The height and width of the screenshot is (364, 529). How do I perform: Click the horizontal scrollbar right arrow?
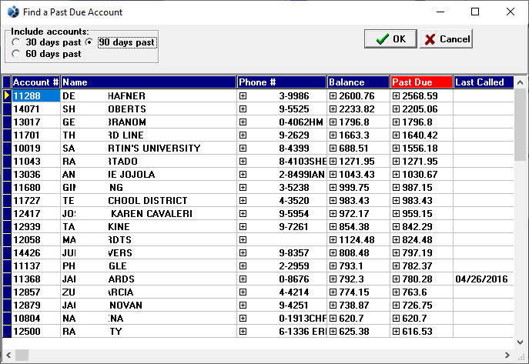pos(507,356)
